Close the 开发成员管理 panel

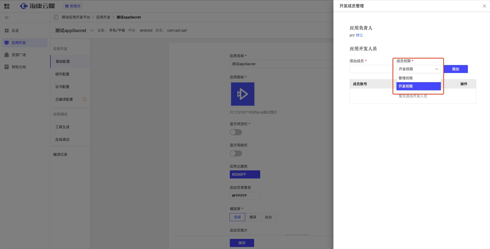[484, 6]
